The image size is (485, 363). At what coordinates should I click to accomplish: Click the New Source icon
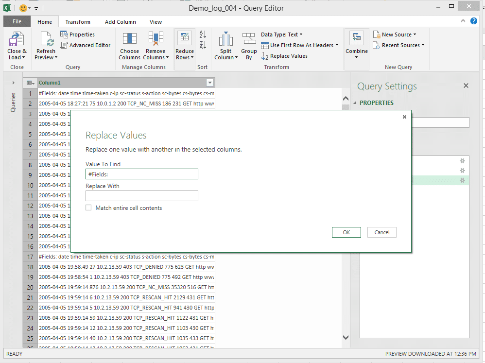(x=376, y=35)
